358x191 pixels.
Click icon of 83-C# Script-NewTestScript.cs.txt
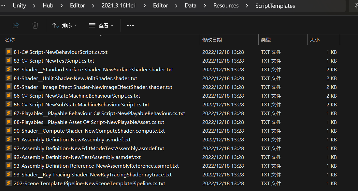pos(9,61)
